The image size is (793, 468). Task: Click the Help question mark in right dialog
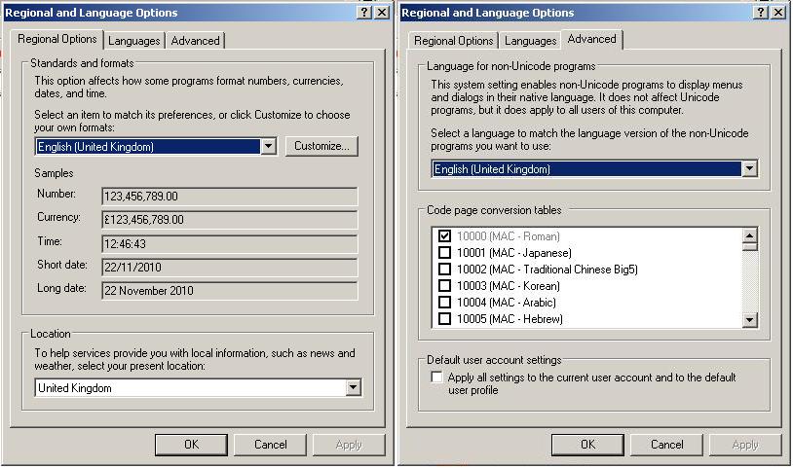(x=762, y=13)
